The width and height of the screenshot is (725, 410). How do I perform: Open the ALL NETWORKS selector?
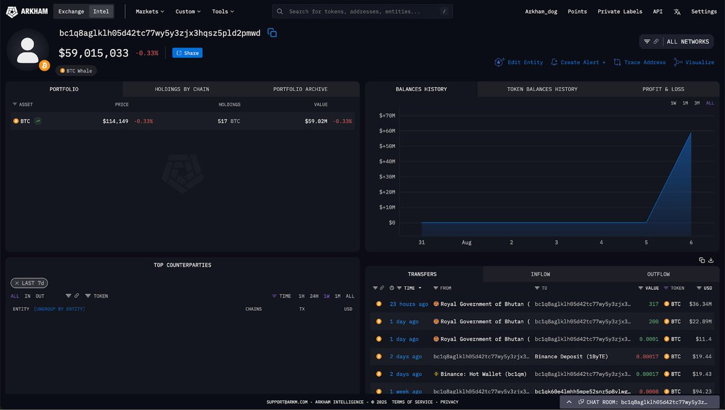pyautogui.click(x=688, y=42)
